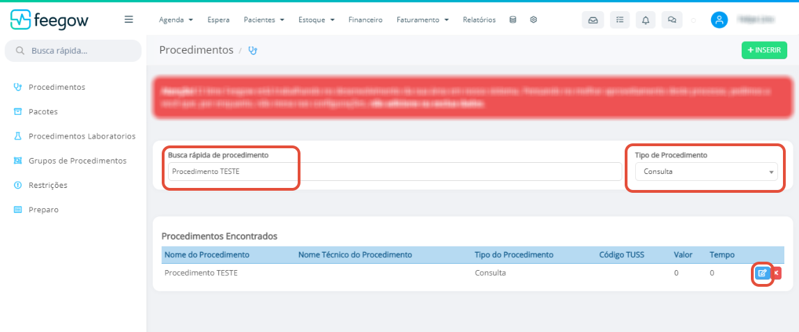Click the Tipo do Procedimento column header
This screenshot has width=799, height=332.
coord(514,254)
